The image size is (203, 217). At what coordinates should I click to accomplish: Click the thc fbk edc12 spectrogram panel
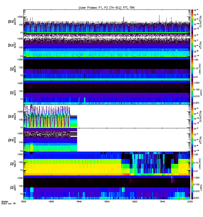107,164
